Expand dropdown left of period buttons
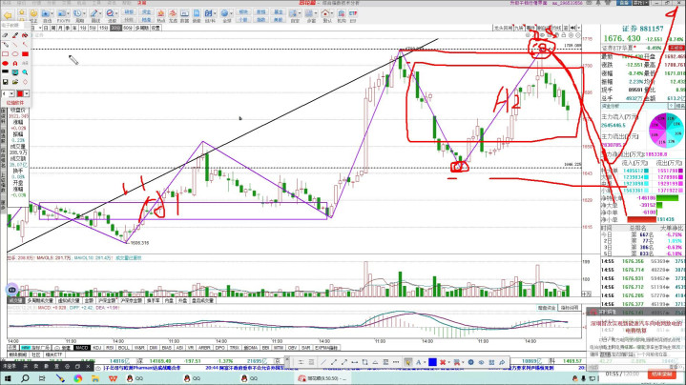 point(40,28)
